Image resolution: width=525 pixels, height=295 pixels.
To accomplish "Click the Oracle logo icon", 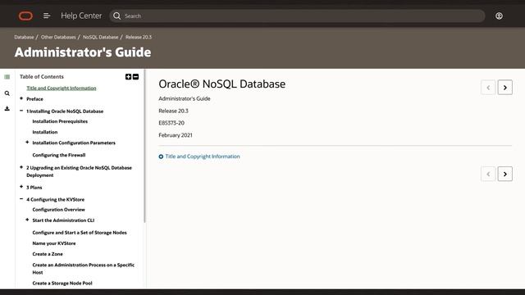I will click(x=25, y=16).
